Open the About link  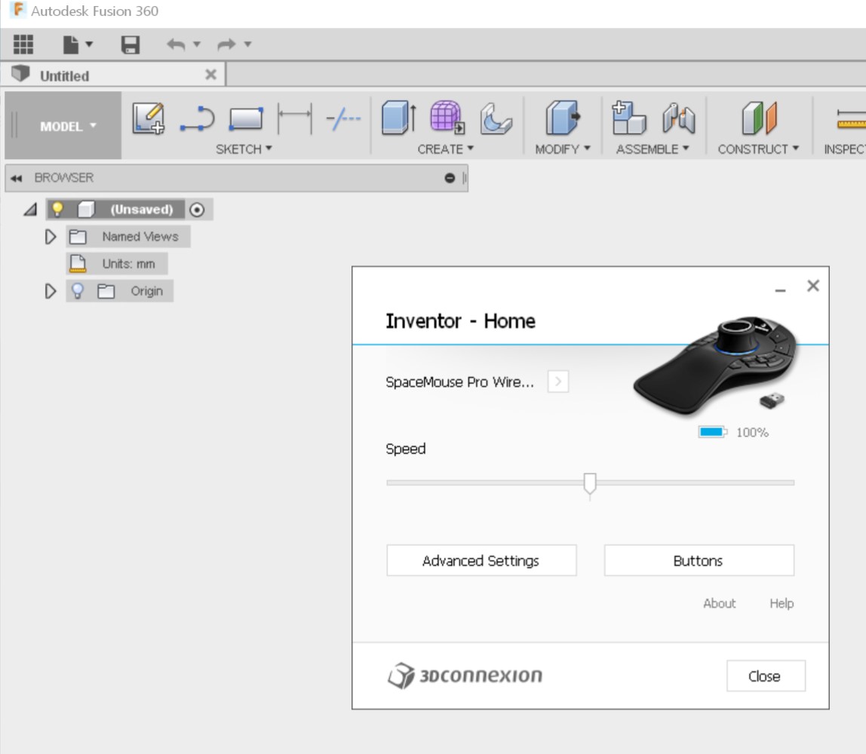point(720,603)
